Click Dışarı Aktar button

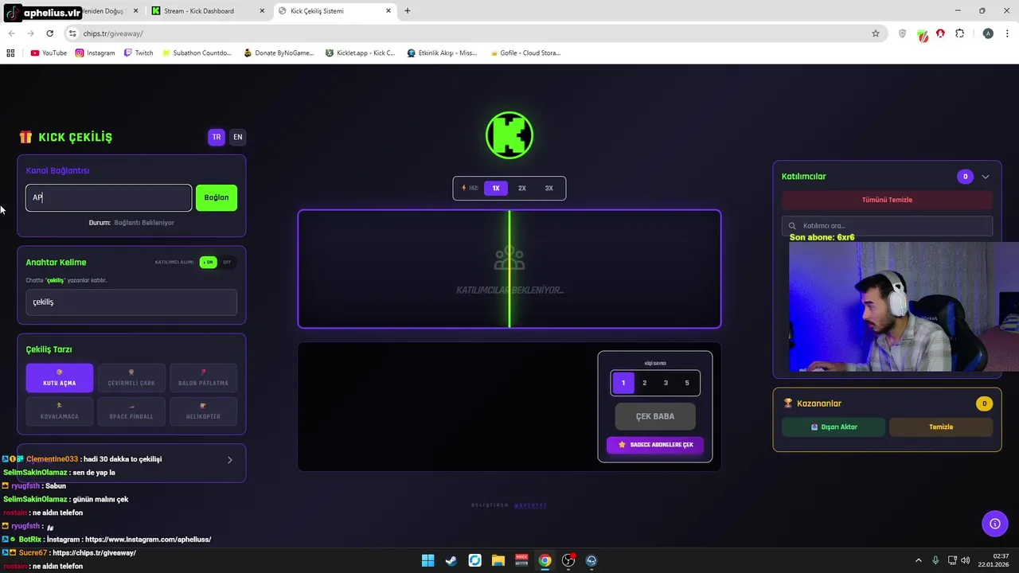coord(834,427)
